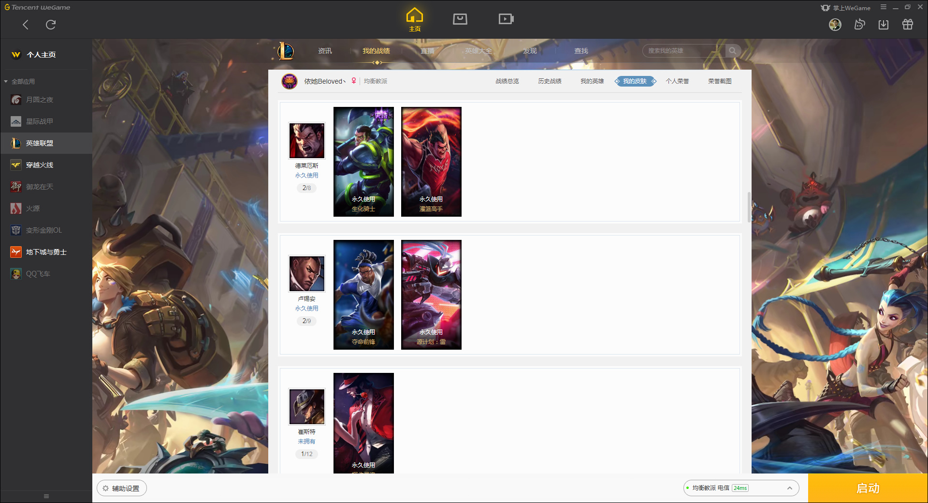The image size is (928, 503).
Task: Click the sidebar bottom menu handle icon
Action: pyautogui.click(x=46, y=496)
